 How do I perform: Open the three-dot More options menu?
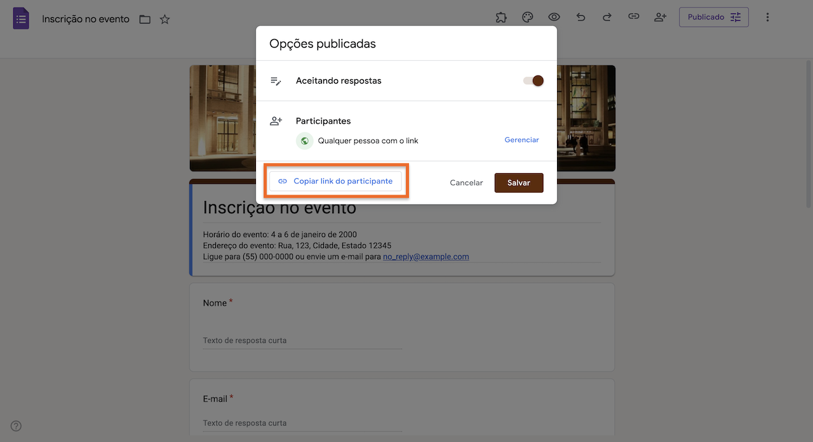tap(767, 17)
